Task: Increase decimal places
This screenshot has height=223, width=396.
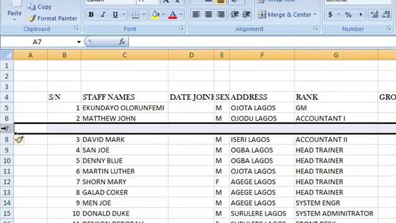Action: click(x=374, y=15)
